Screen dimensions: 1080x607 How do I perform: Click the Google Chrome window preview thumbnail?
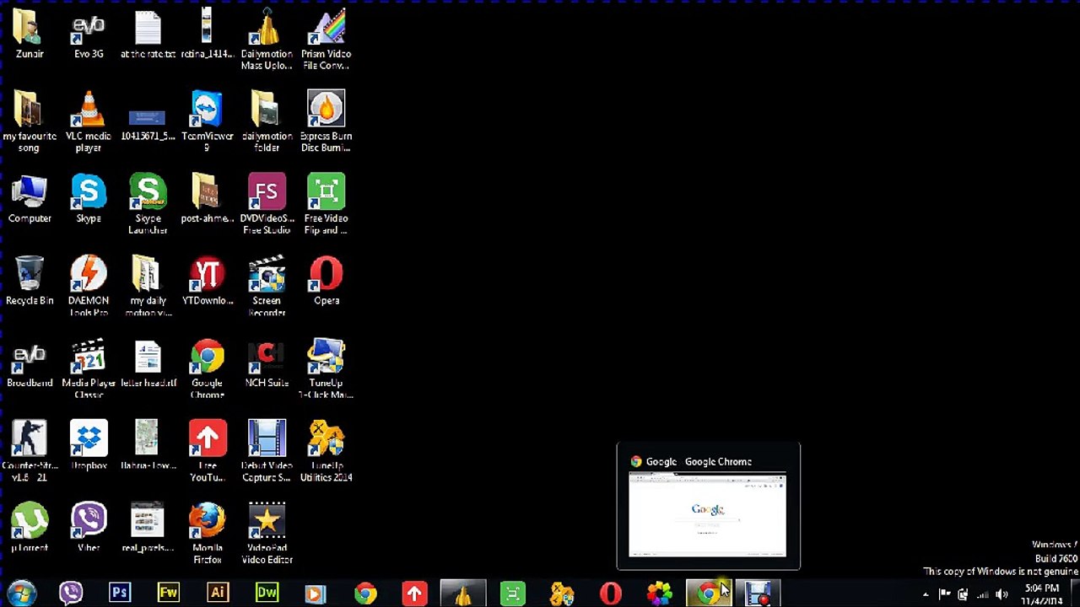coord(708,514)
